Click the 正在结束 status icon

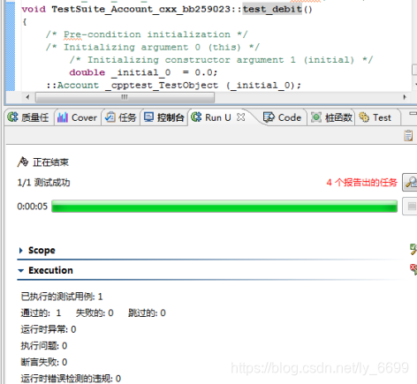point(23,162)
